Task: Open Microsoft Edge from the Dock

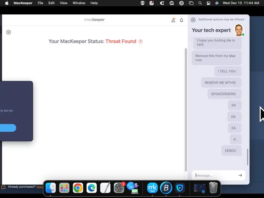Action: coord(92,188)
